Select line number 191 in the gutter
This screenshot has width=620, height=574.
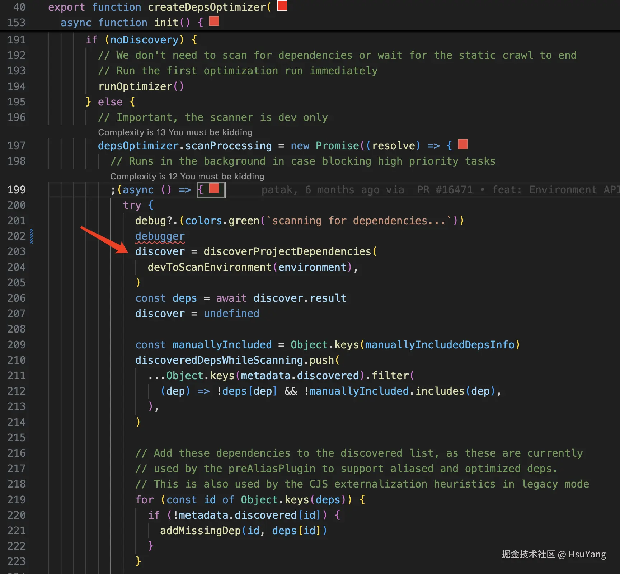coord(17,40)
